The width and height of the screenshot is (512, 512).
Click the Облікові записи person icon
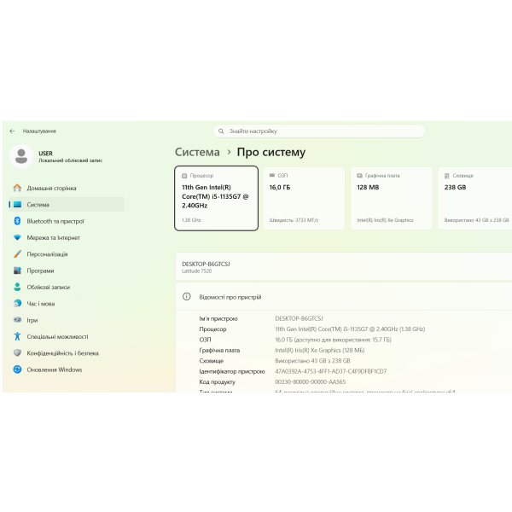[x=17, y=287]
